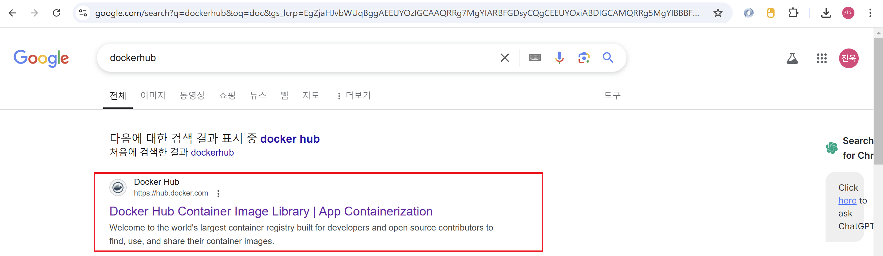Switch to the 이미지 tab
883x256 pixels.
[x=153, y=95]
